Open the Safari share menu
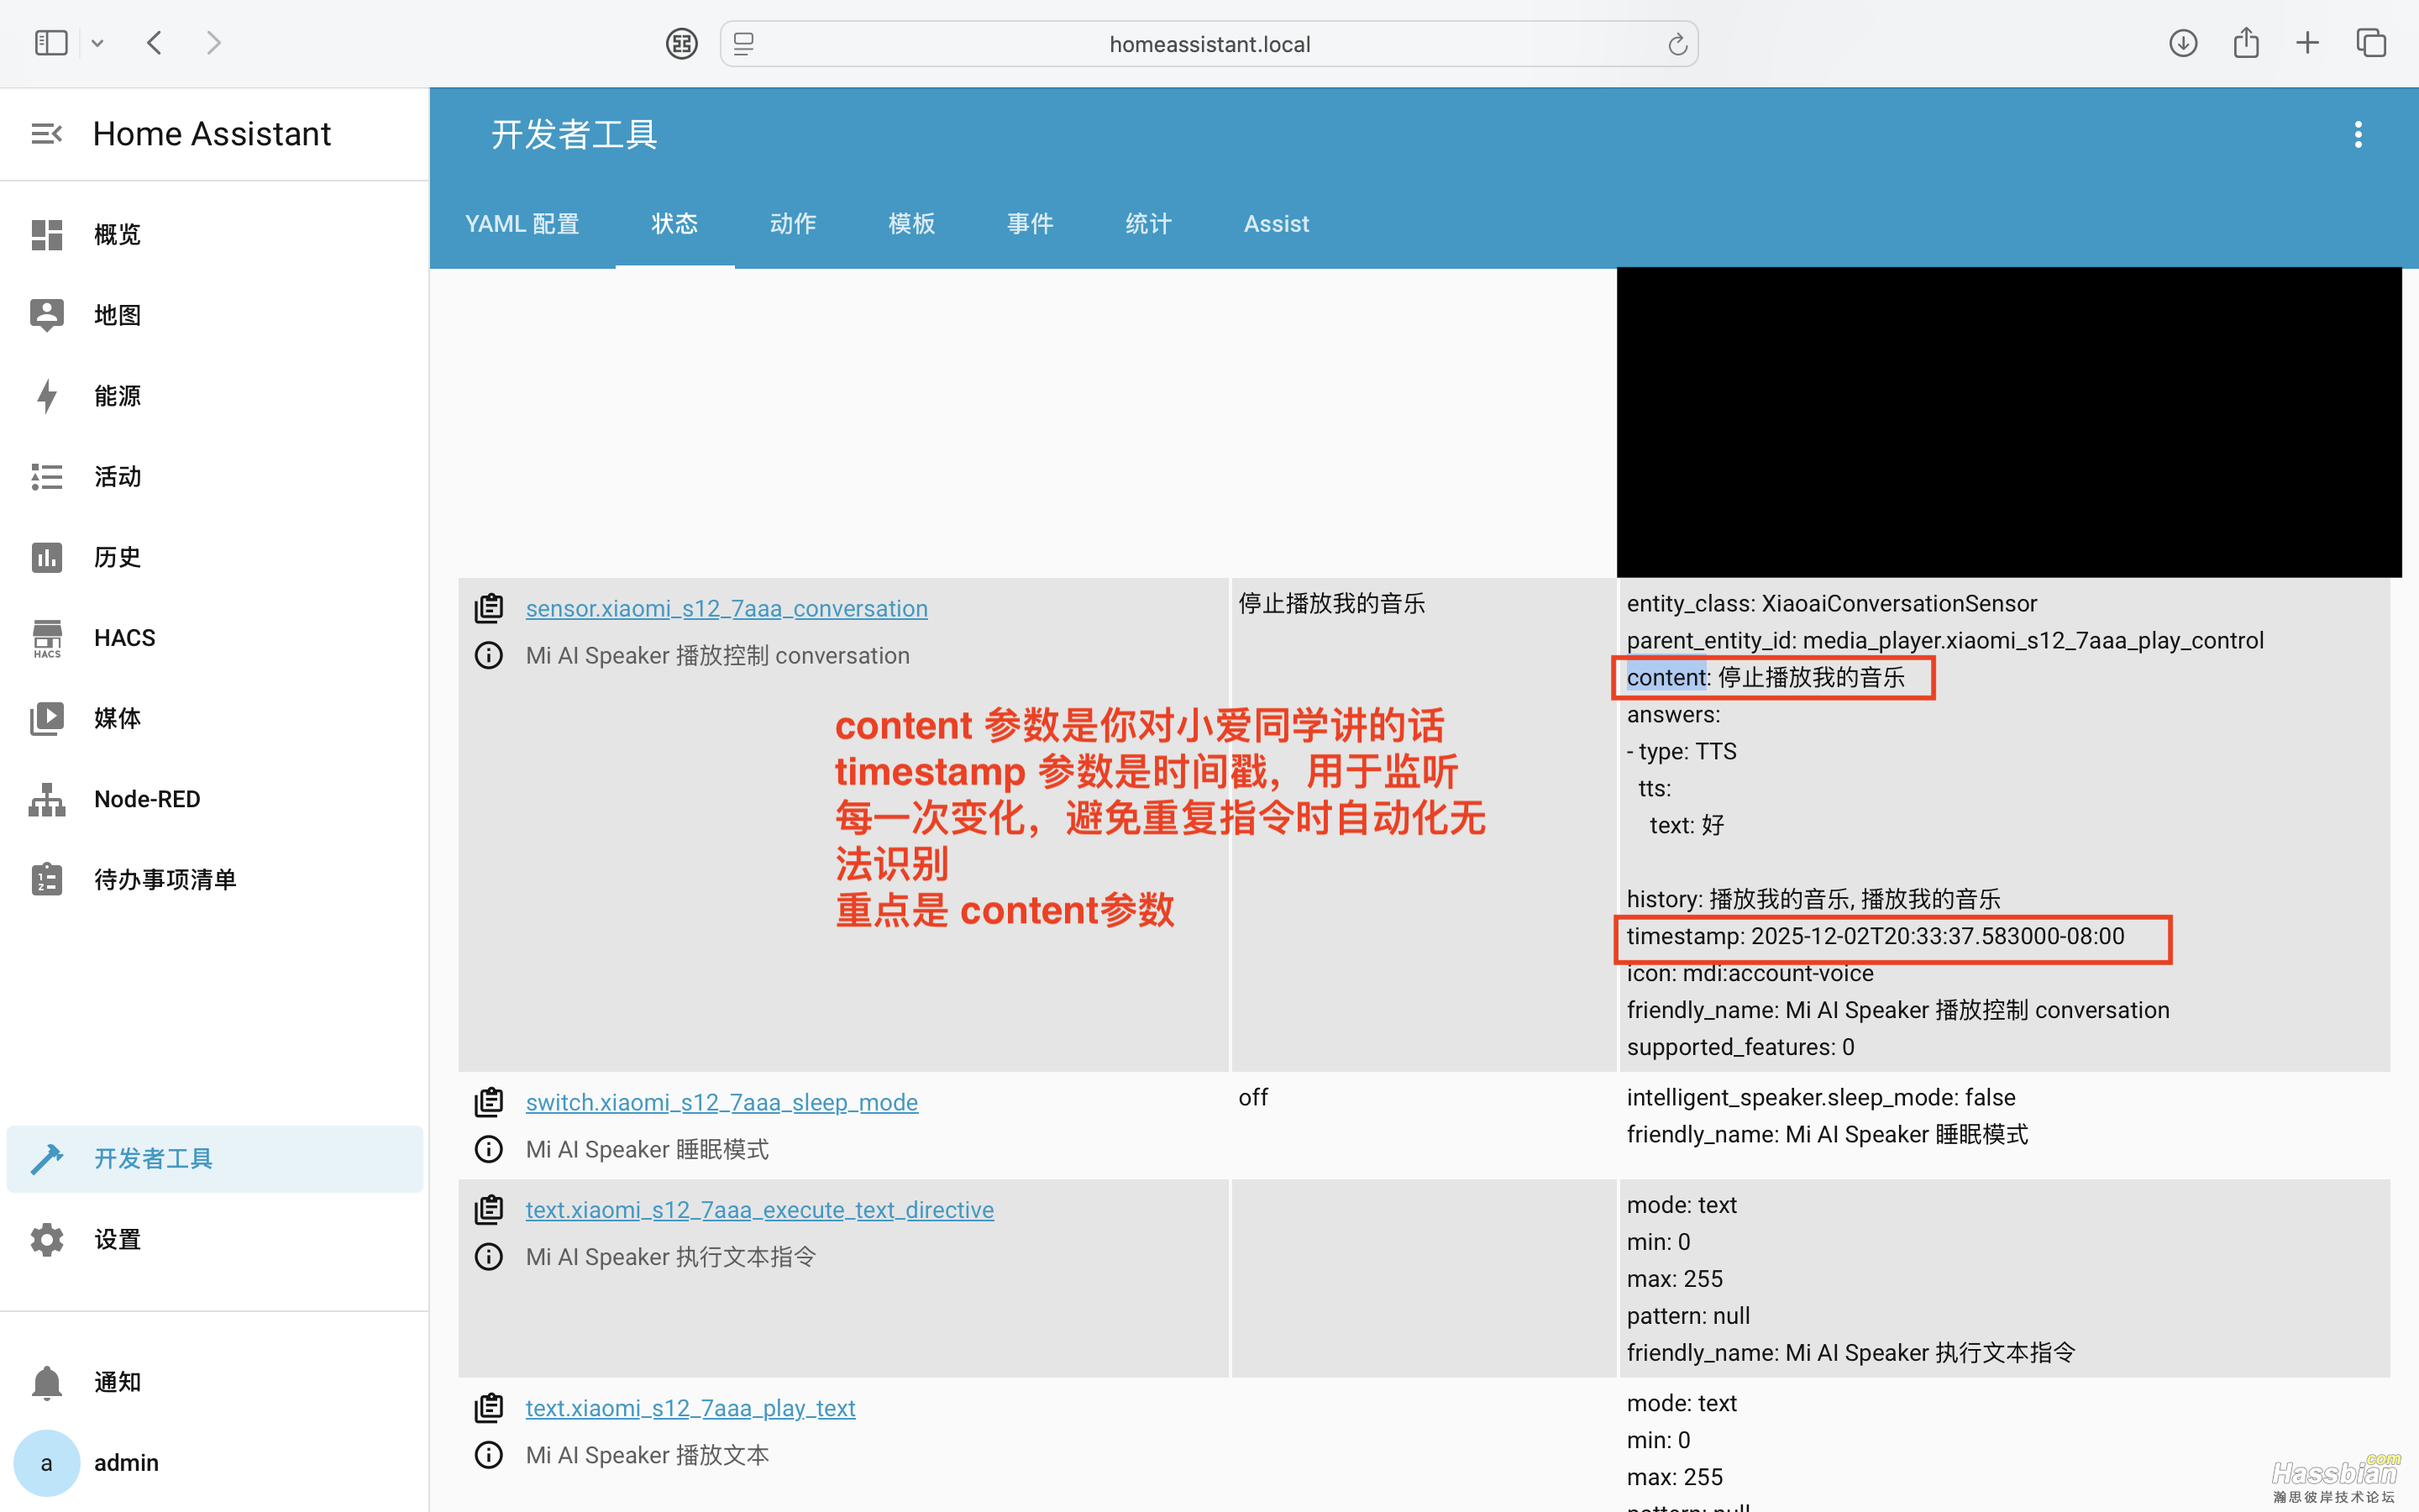The height and width of the screenshot is (1512, 2419). click(2247, 42)
